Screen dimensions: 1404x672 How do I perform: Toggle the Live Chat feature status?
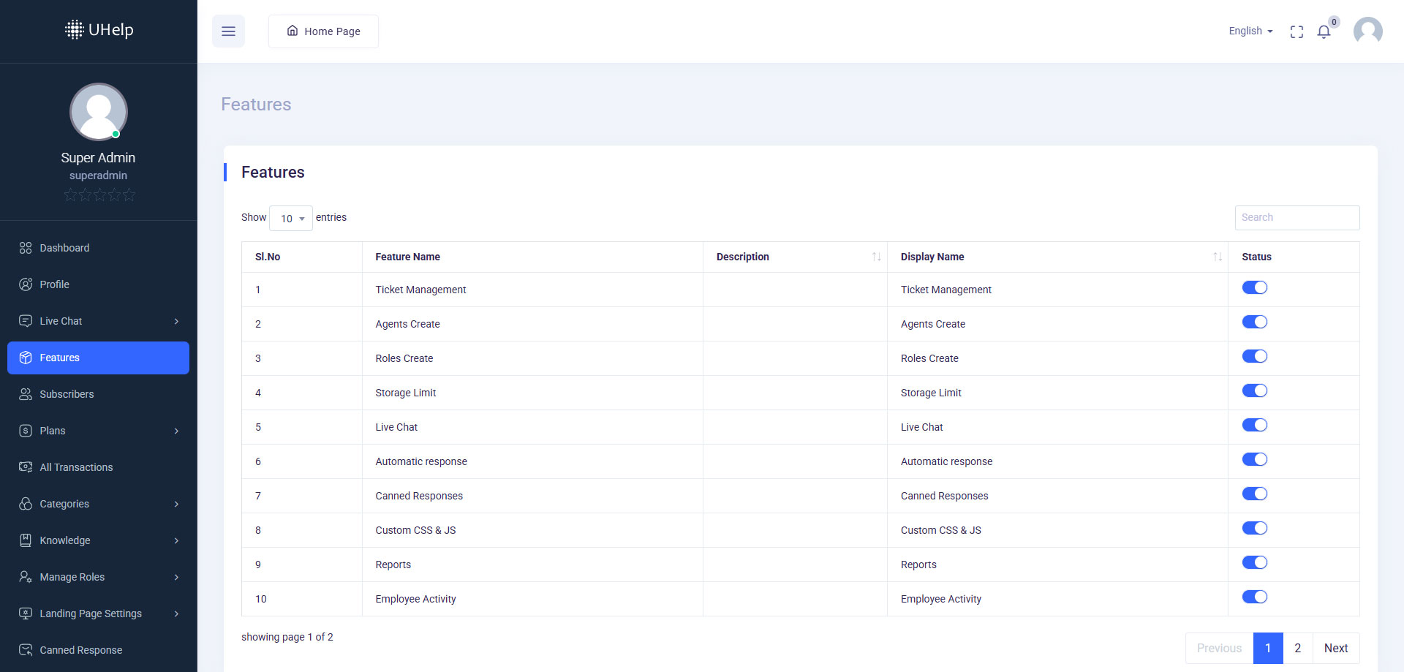[1254, 426]
